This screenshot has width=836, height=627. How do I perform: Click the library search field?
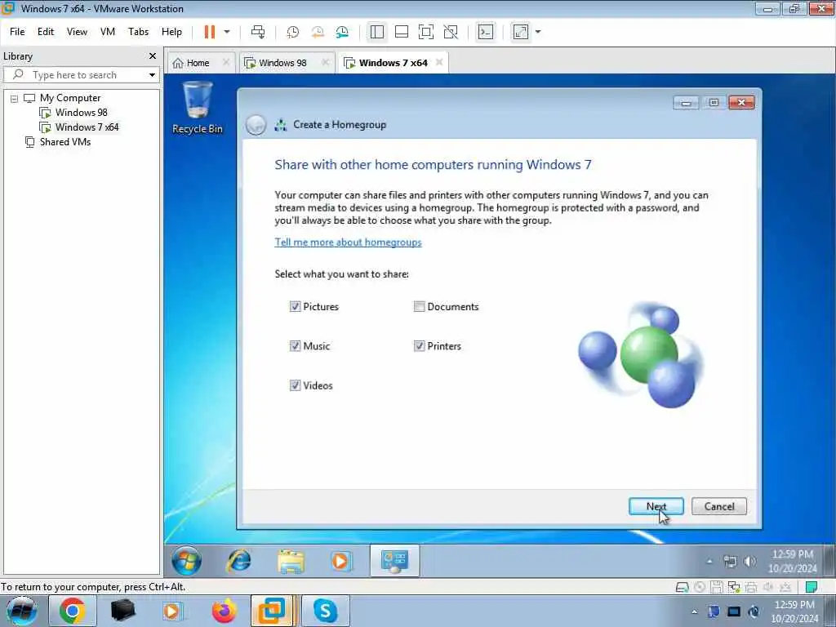[x=81, y=75]
